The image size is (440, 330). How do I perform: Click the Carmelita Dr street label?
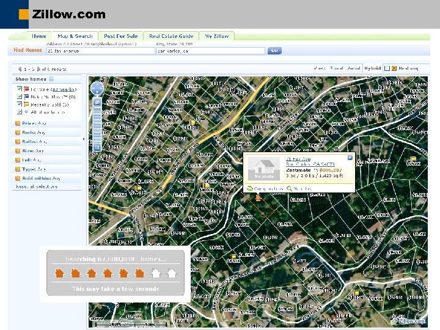point(290,120)
